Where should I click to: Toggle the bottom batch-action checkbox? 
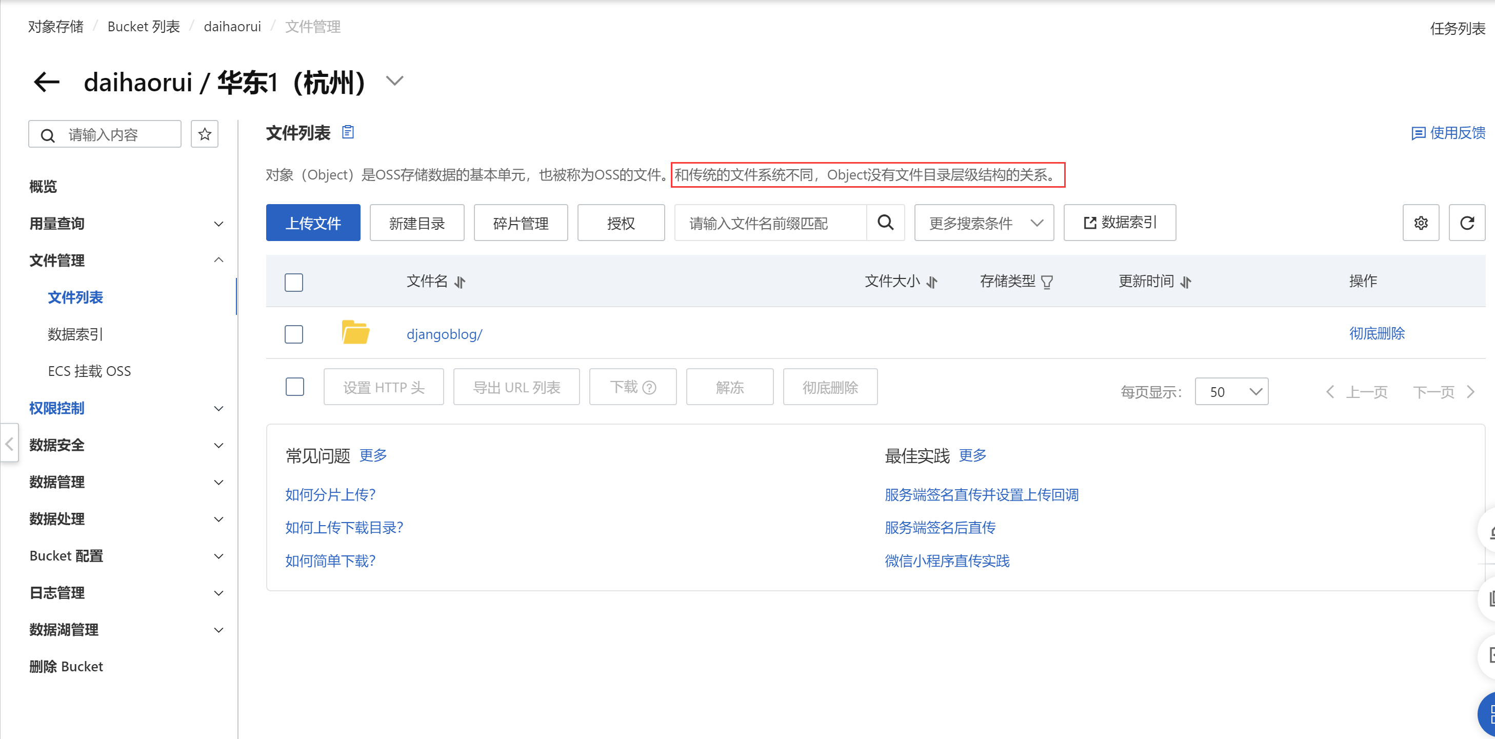click(x=295, y=387)
